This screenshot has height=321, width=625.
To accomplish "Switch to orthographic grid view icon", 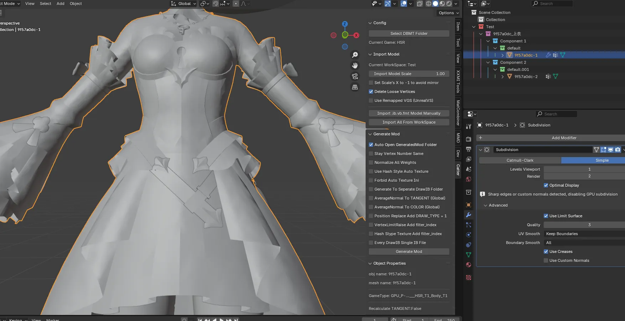I will (x=355, y=87).
